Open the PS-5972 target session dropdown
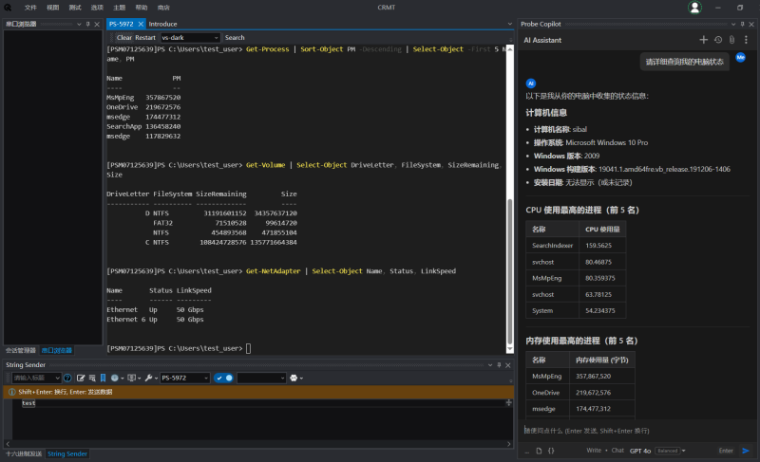This screenshot has height=462, width=760. tap(184, 378)
